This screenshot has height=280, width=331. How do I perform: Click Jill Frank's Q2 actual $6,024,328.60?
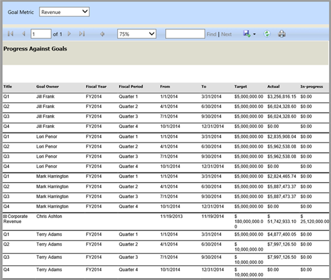(x=282, y=106)
